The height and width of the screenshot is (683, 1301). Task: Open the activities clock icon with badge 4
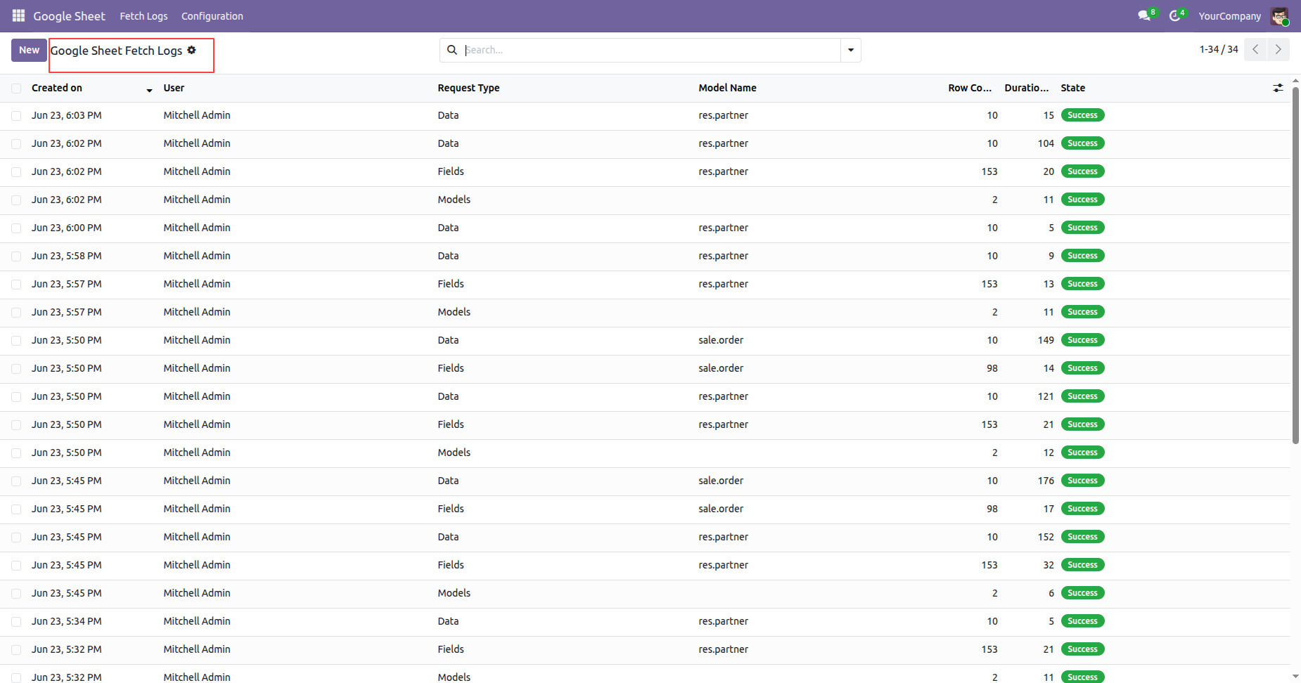click(x=1177, y=15)
